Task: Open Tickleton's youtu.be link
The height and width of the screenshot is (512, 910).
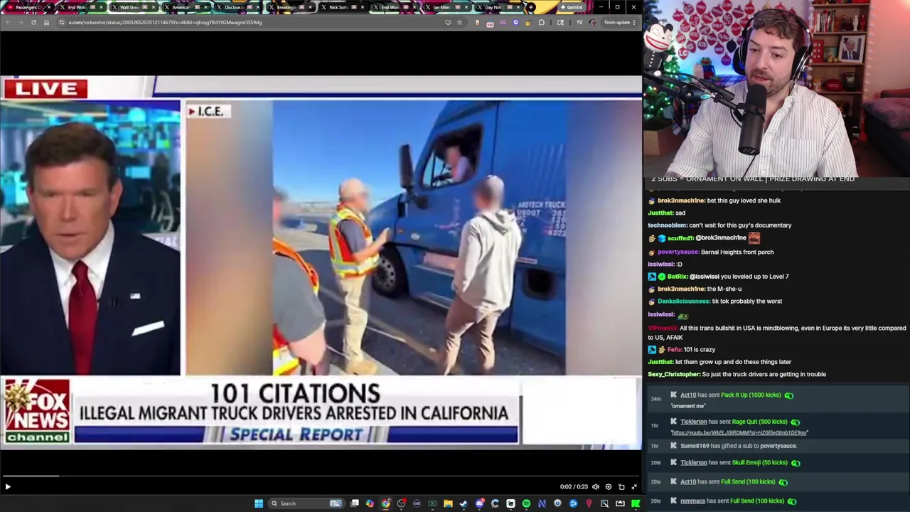Action: (x=739, y=432)
